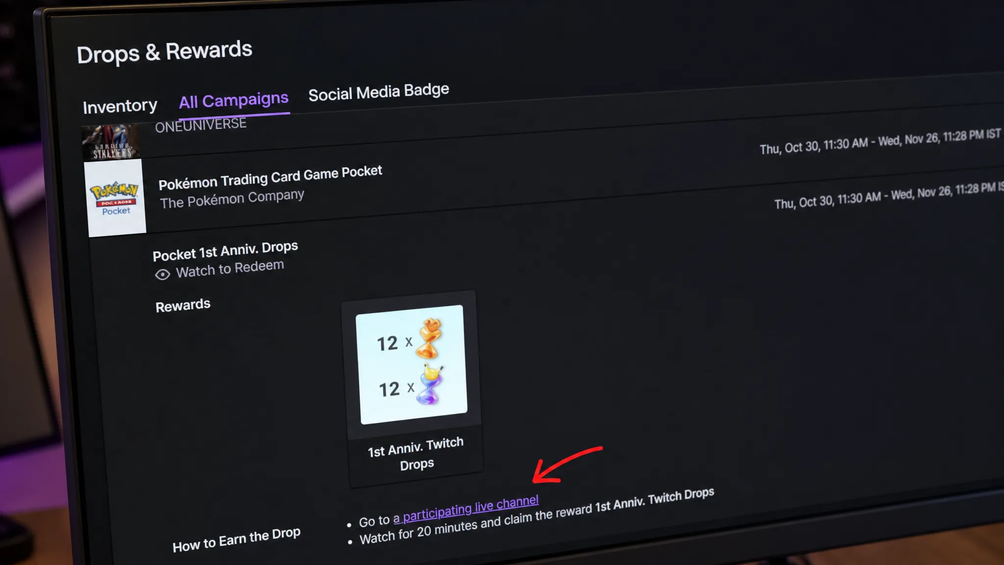The image size is (1004, 565).
Task: Open the Social Media Badge tab
Action: tap(378, 92)
